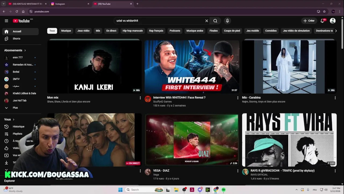Open the eren 777 channel
Image resolution: width=344 pixels, height=194 pixels.
[20, 57]
